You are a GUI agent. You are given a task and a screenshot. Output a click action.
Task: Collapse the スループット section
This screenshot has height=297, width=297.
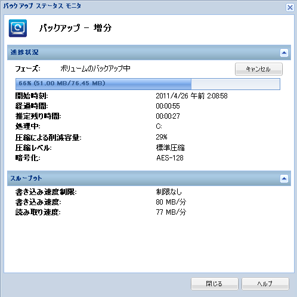284,178
